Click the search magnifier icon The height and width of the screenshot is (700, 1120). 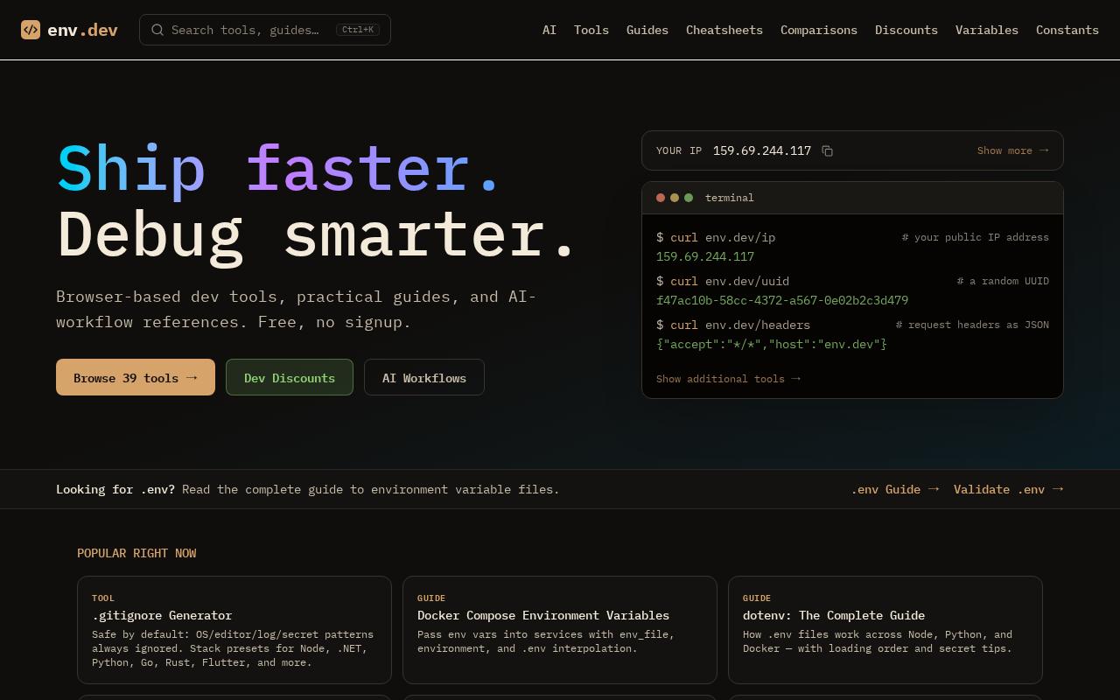[157, 30]
